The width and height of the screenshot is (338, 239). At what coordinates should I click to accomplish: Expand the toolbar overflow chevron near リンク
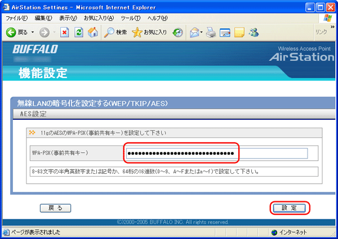pyautogui.click(x=332, y=26)
